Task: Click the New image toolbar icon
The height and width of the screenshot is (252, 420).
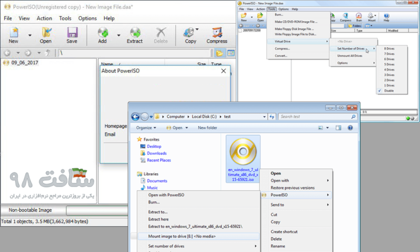Action: click(x=14, y=35)
